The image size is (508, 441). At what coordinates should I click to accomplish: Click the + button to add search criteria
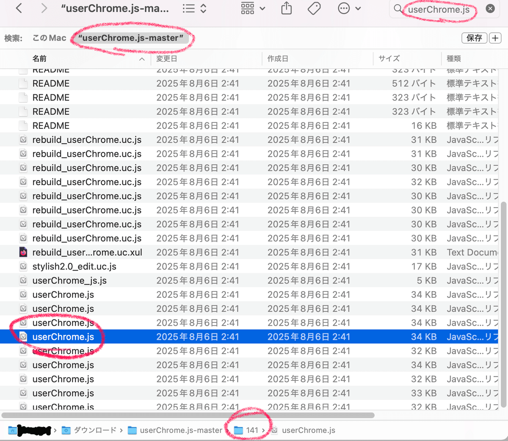tap(495, 38)
